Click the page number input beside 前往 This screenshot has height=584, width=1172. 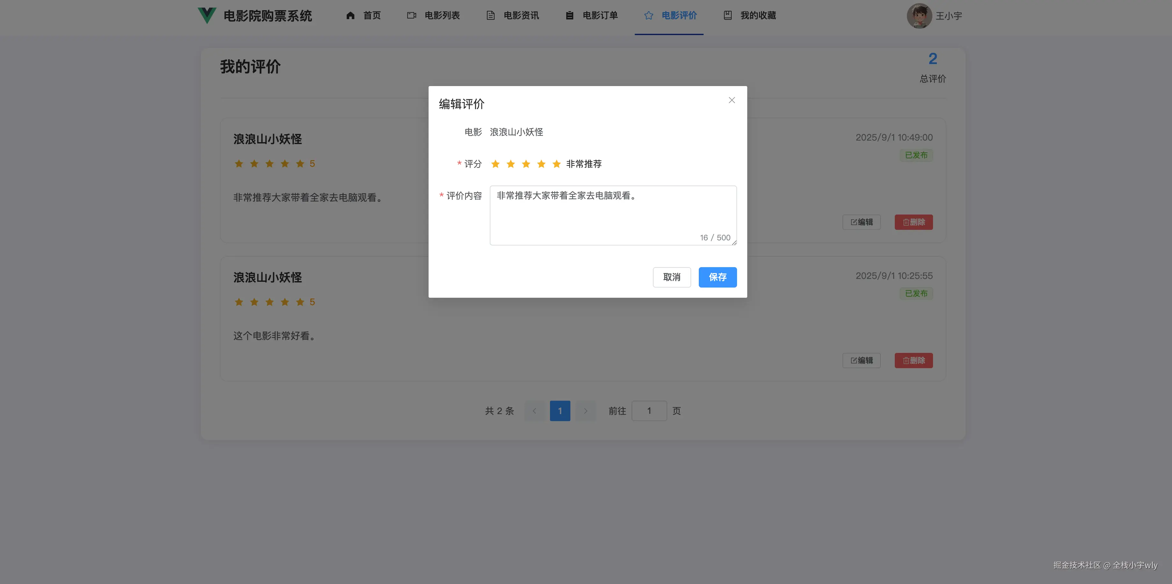point(649,410)
